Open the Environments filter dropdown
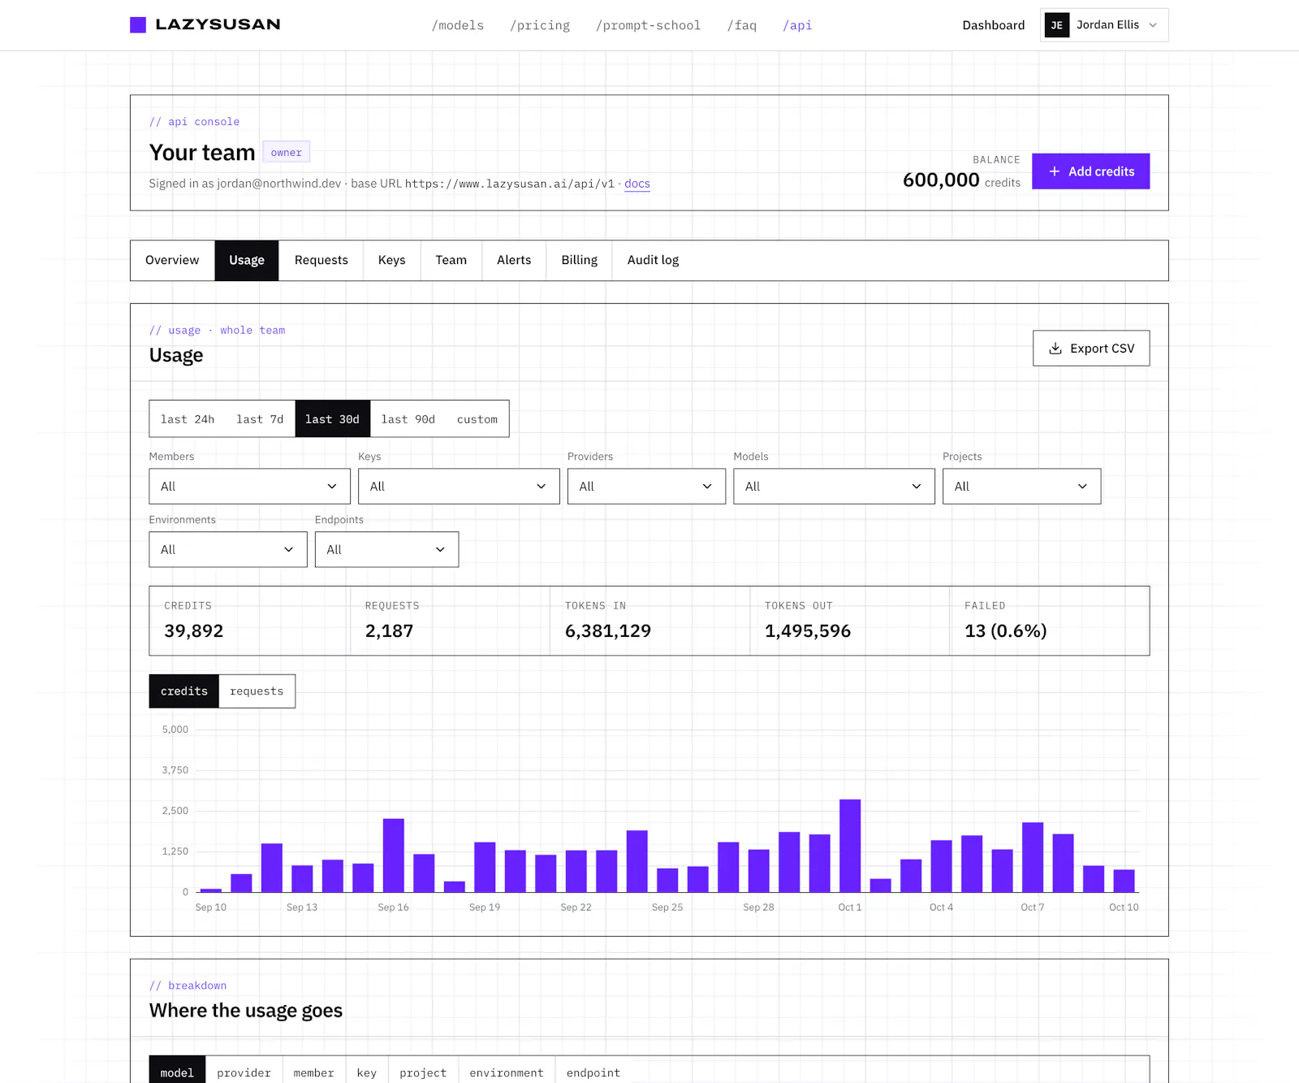Viewport: 1299px width, 1083px height. (x=228, y=550)
